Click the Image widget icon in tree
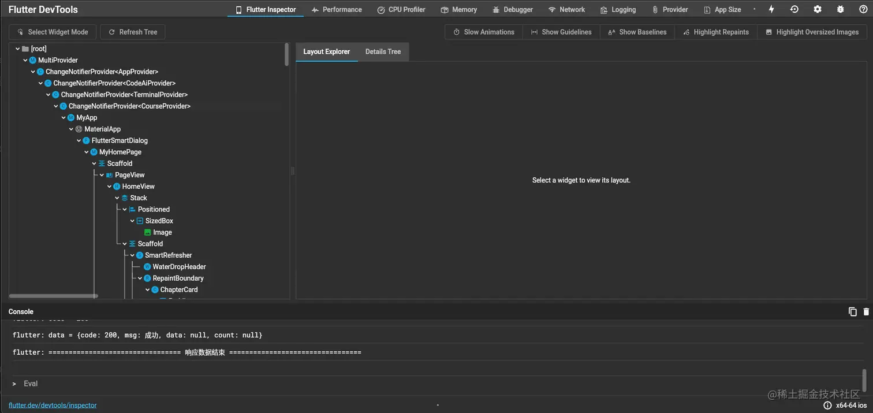This screenshot has width=873, height=413. [x=147, y=232]
